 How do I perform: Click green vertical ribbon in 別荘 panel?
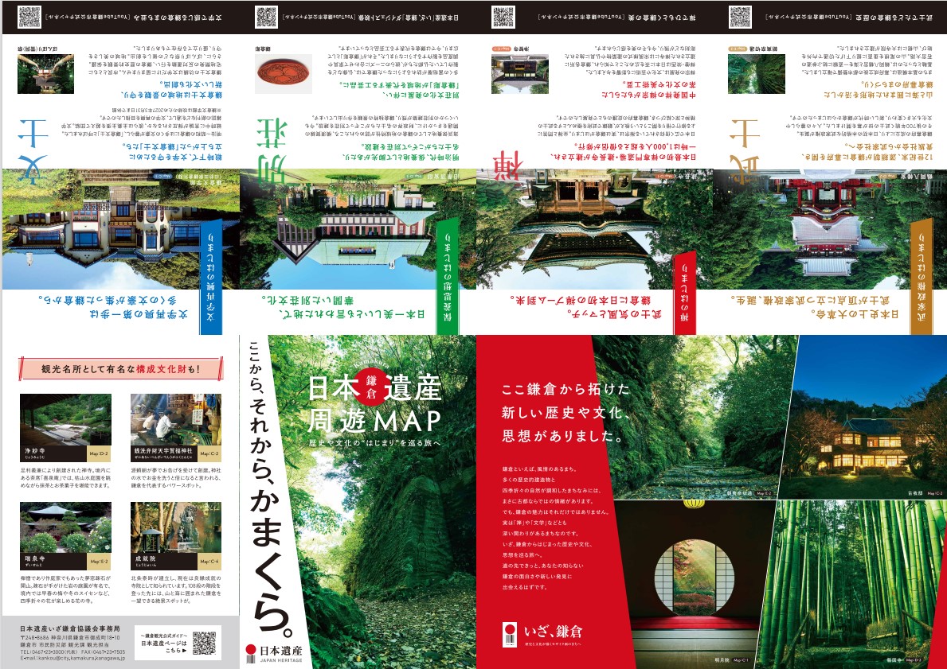448,276
